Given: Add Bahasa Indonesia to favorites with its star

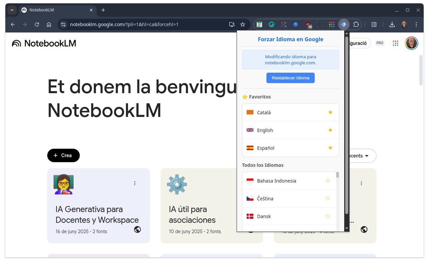Looking at the screenshot, I should click(327, 180).
